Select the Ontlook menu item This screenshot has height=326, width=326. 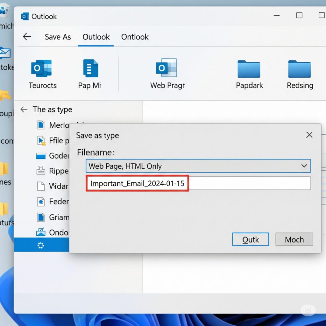tap(135, 37)
